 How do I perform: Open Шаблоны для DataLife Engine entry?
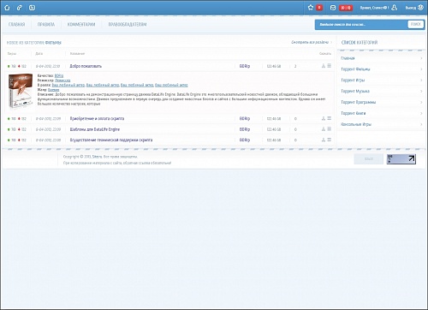tap(95, 129)
